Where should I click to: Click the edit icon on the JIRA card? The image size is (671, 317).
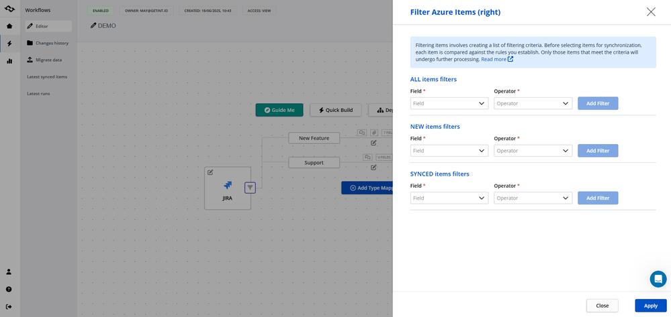click(210, 172)
